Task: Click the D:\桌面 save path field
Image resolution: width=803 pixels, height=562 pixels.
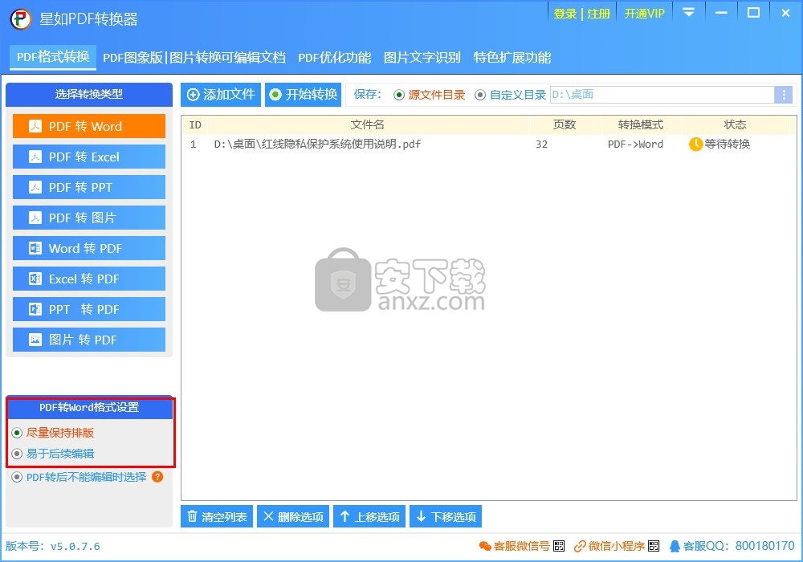Action: [662, 95]
